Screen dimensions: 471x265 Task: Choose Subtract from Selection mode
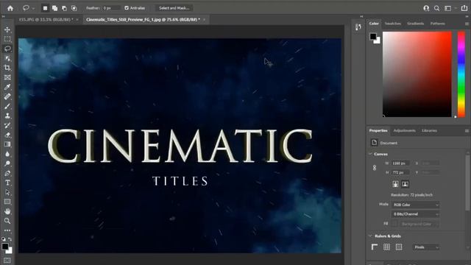[64, 8]
